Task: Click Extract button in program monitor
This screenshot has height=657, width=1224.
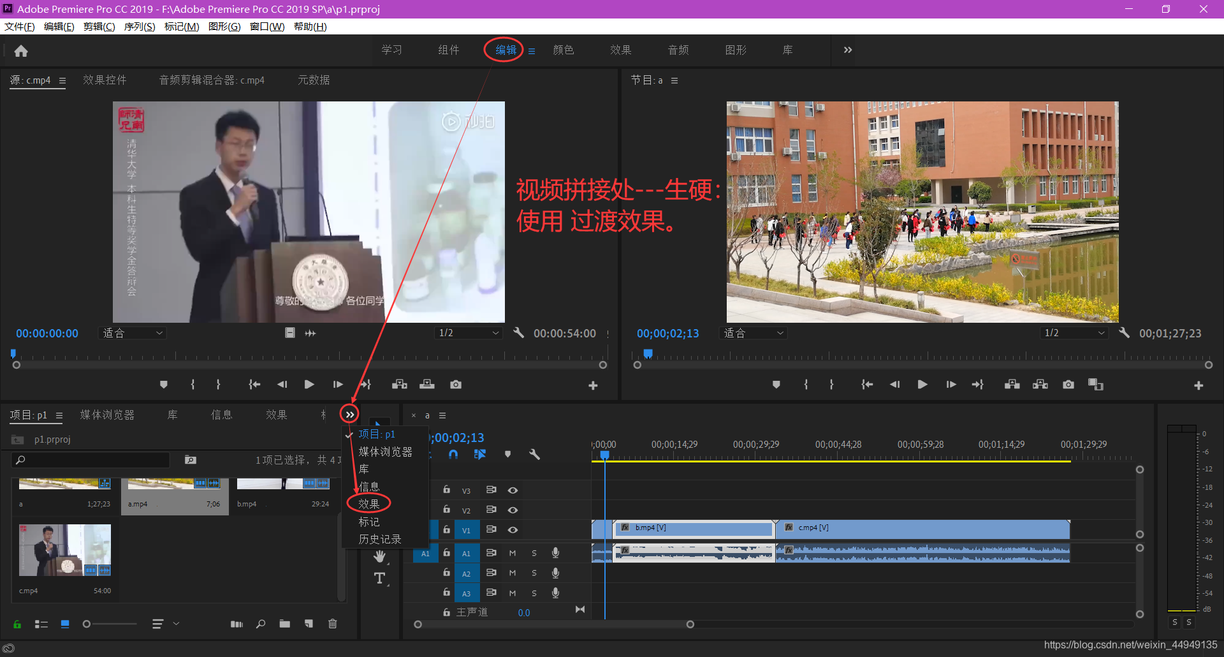Action: 1040,385
